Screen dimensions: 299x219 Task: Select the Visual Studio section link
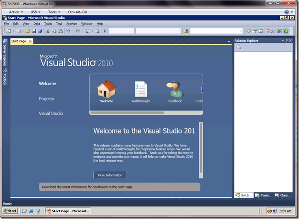(51, 113)
